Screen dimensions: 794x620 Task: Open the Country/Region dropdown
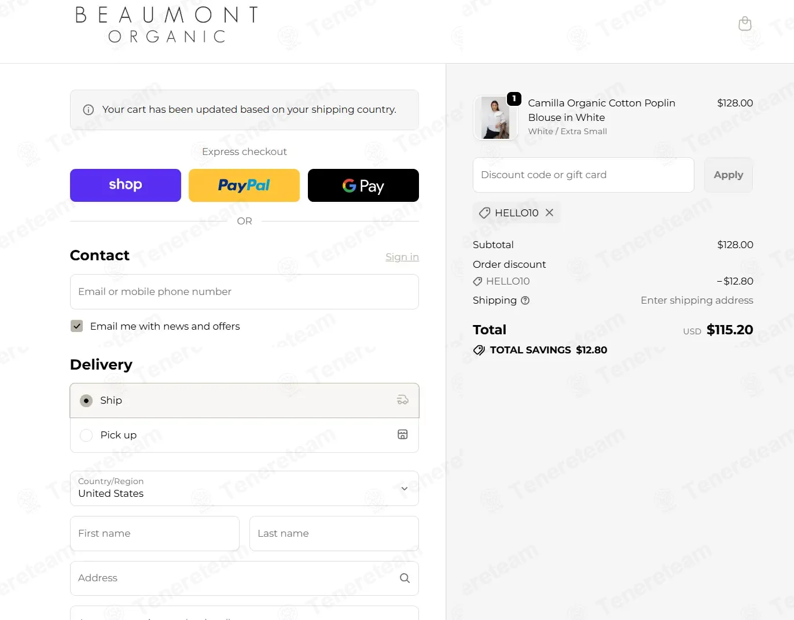tap(244, 488)
